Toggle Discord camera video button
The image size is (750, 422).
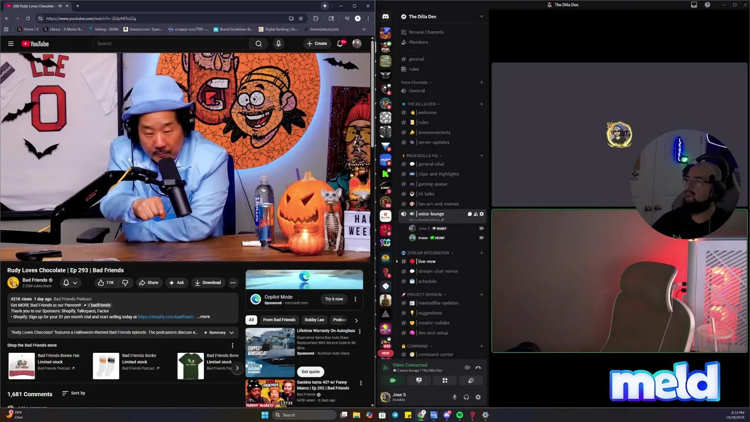tap(393, 380)
